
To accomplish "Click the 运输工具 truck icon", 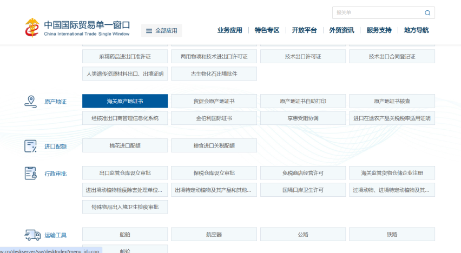I will pyautogui.click(x=32, y=235).
